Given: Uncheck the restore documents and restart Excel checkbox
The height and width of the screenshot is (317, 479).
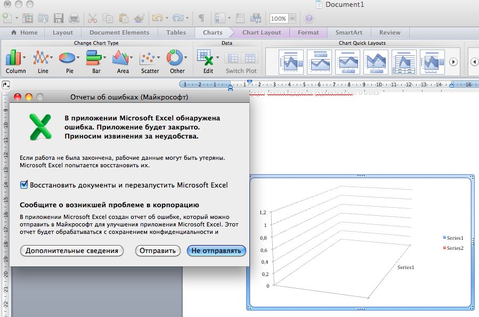Looking at the screenshot, I should (24, 185).
